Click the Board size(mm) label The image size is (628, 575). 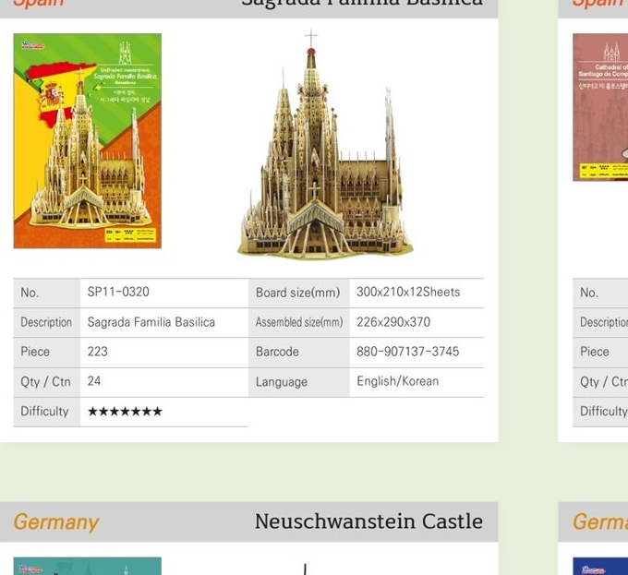299,293
